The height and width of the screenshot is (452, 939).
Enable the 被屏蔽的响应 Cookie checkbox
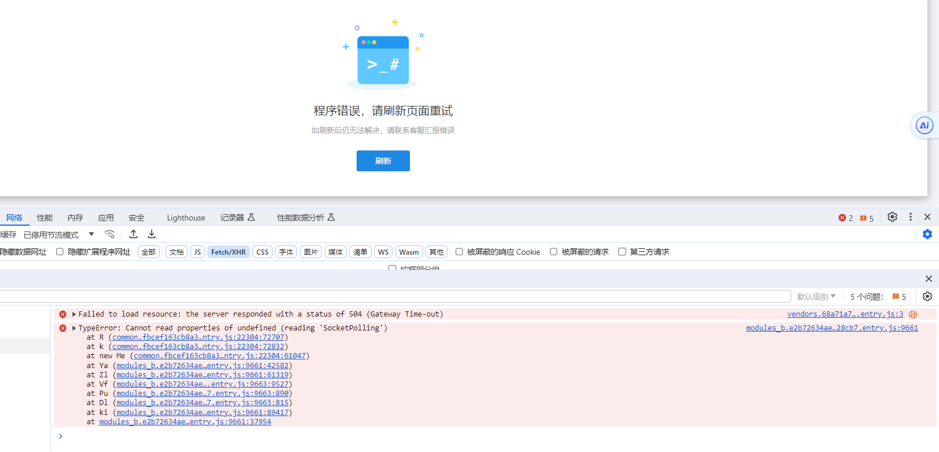coord(459,252)
